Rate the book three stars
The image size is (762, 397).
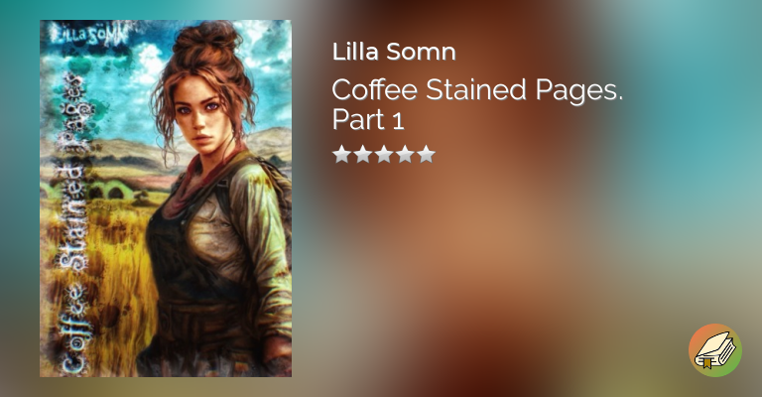coord(384,154)
